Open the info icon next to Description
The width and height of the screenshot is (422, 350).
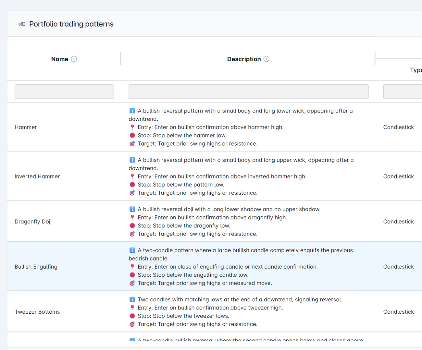(267, 59)
